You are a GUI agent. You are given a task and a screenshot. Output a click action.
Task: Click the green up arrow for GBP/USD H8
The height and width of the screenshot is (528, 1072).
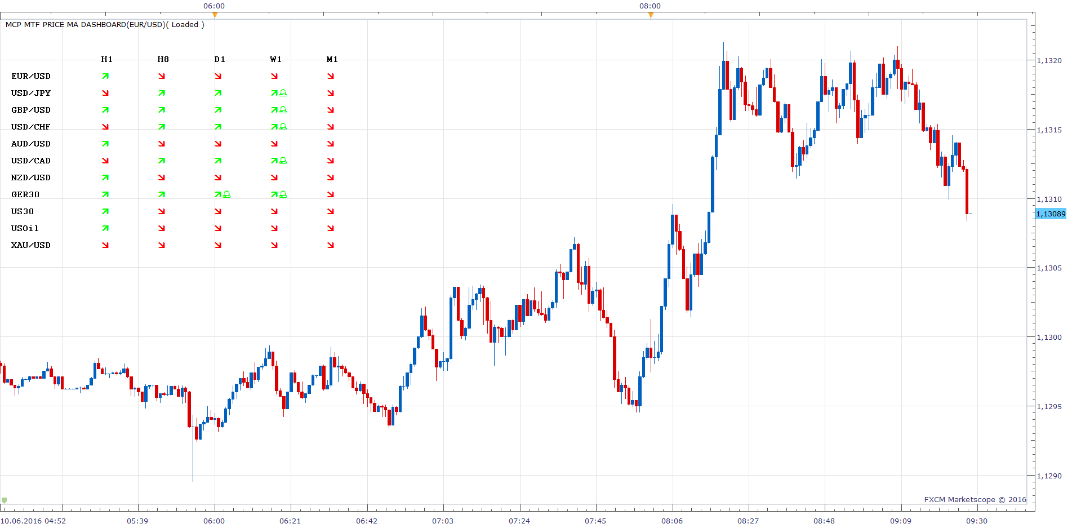[x=162, y=110]
